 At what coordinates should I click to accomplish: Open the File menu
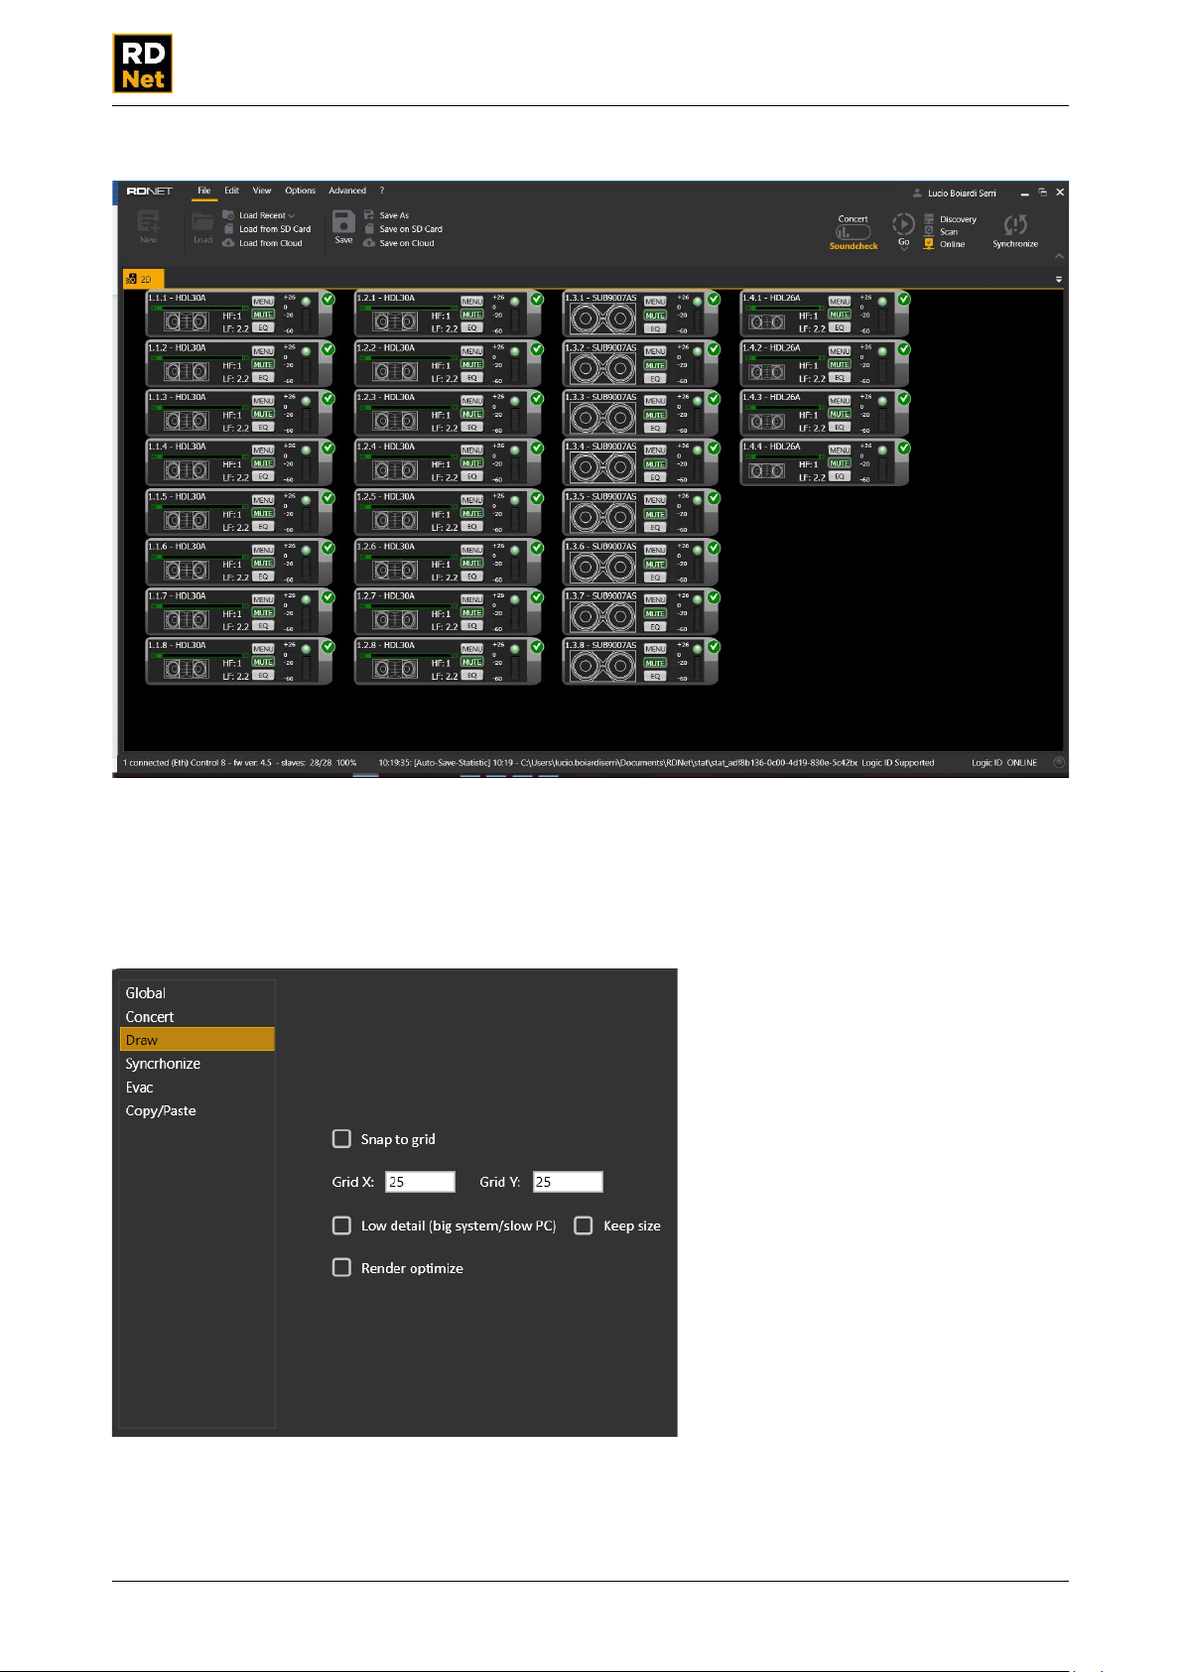click(x=203, y=191)
